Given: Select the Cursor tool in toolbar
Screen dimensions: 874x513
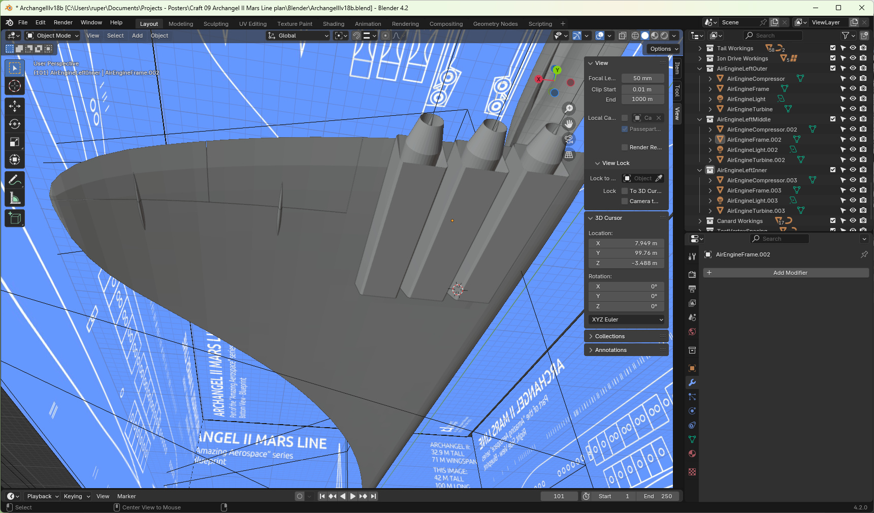Looking at the screenshot, I should tap(15, 86).
